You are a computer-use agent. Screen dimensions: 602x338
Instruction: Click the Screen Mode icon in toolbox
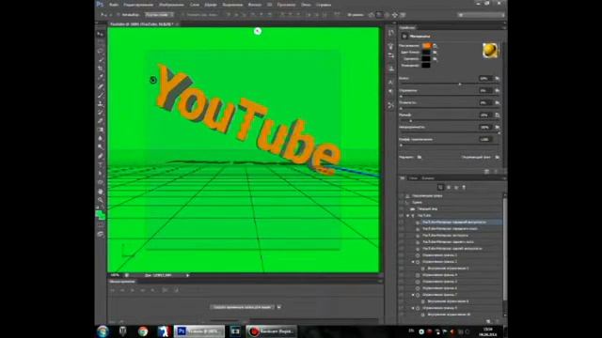click(101, 234)
